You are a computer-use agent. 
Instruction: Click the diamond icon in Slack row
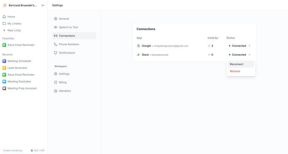point(209,55)
